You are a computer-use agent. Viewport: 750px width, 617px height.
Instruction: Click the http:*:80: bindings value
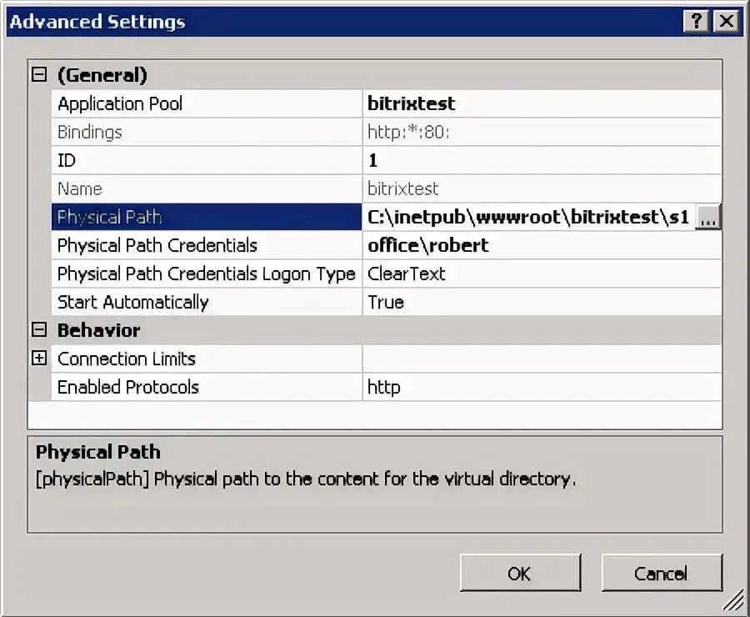click(408, 132)
